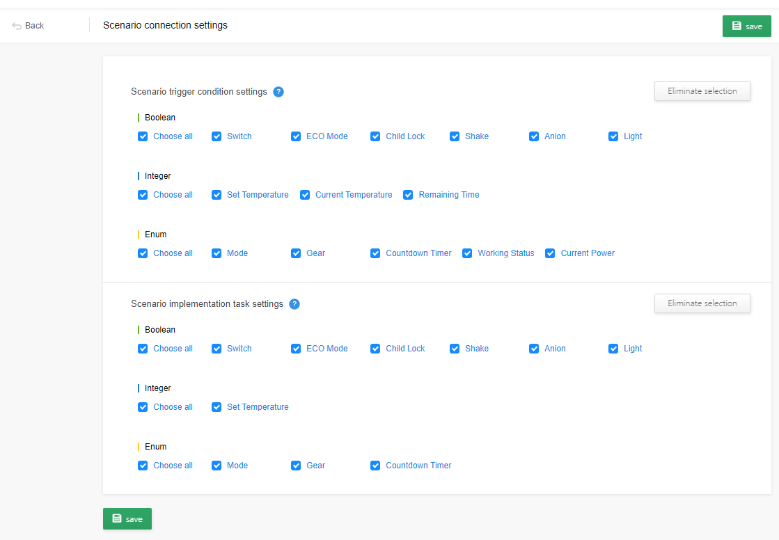This screenshot has height=540, width=779.
Task: Click the Enum label under trigger condition settings
Action: 155,235
